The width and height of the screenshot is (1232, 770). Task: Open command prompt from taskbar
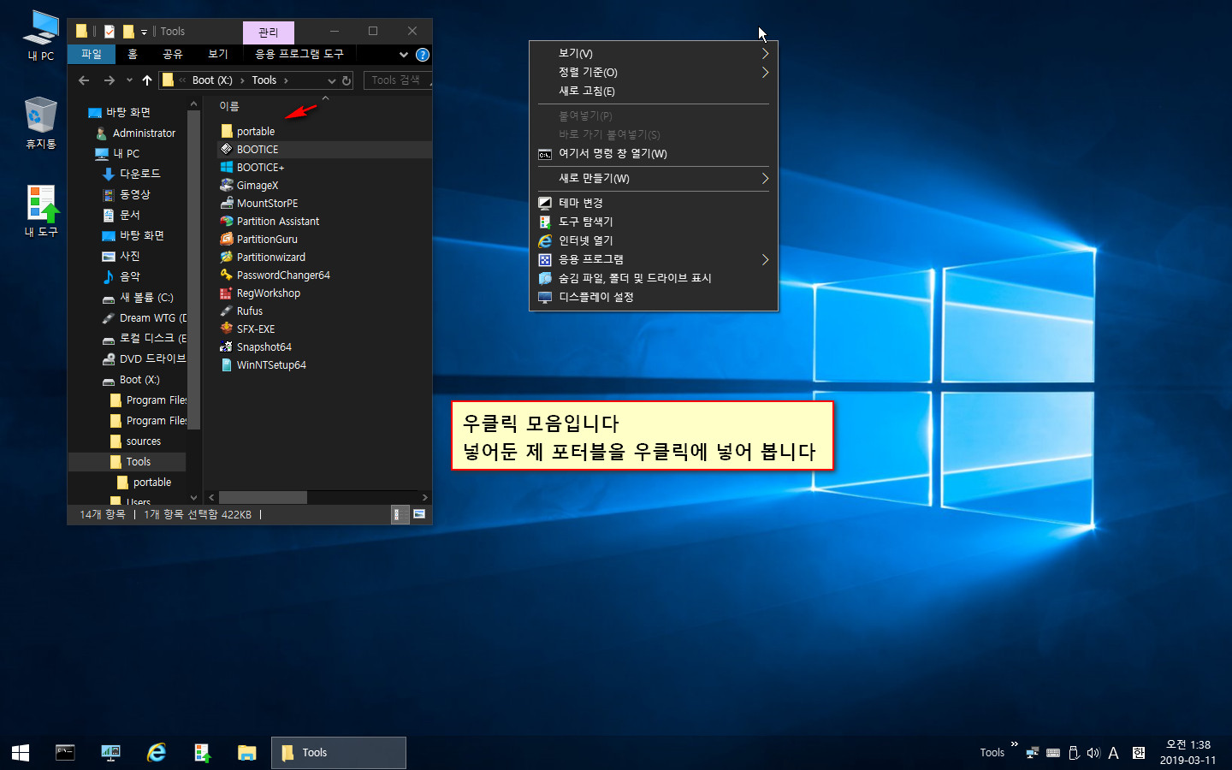(65, 753)
